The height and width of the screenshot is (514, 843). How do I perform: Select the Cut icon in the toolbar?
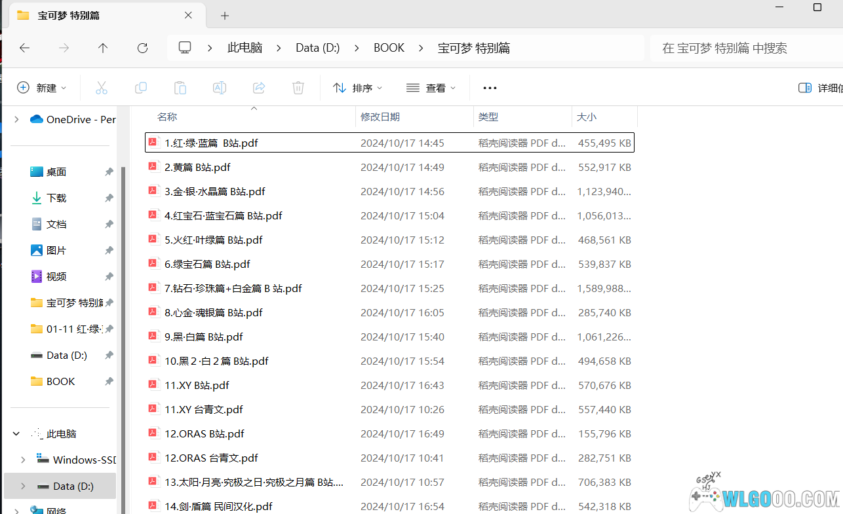102,87
